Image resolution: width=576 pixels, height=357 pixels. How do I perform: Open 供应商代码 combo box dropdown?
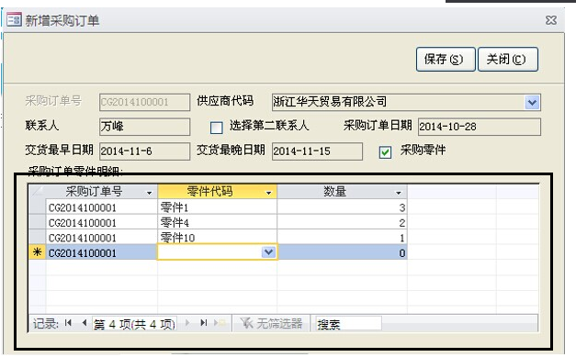point(532,103)
